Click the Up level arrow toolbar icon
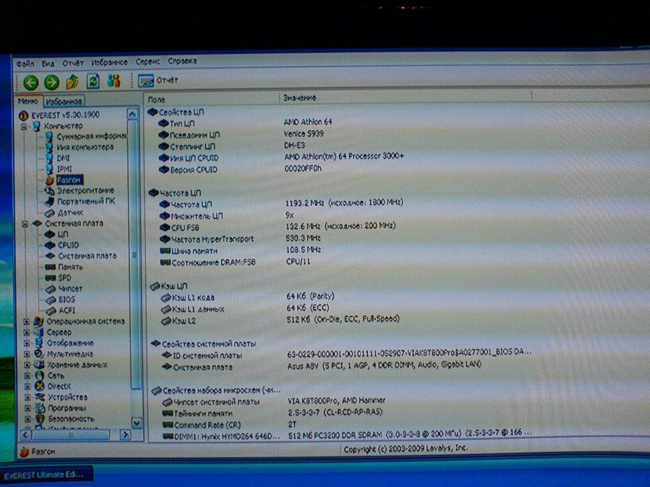 (72, 82)
